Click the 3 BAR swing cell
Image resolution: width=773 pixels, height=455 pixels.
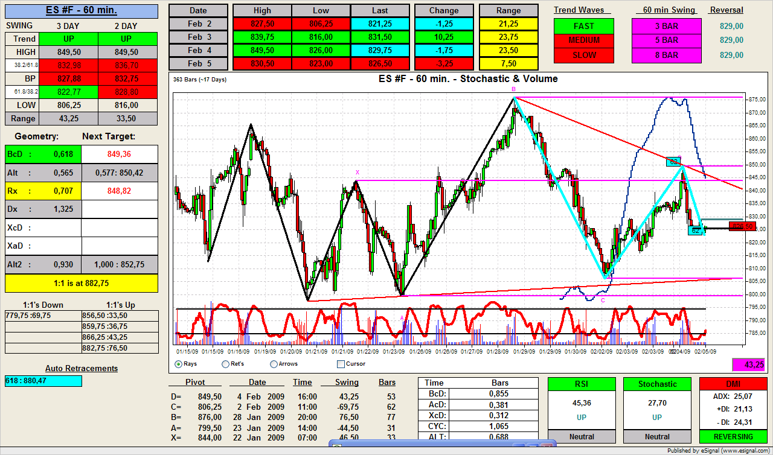(x=667, y=26)
